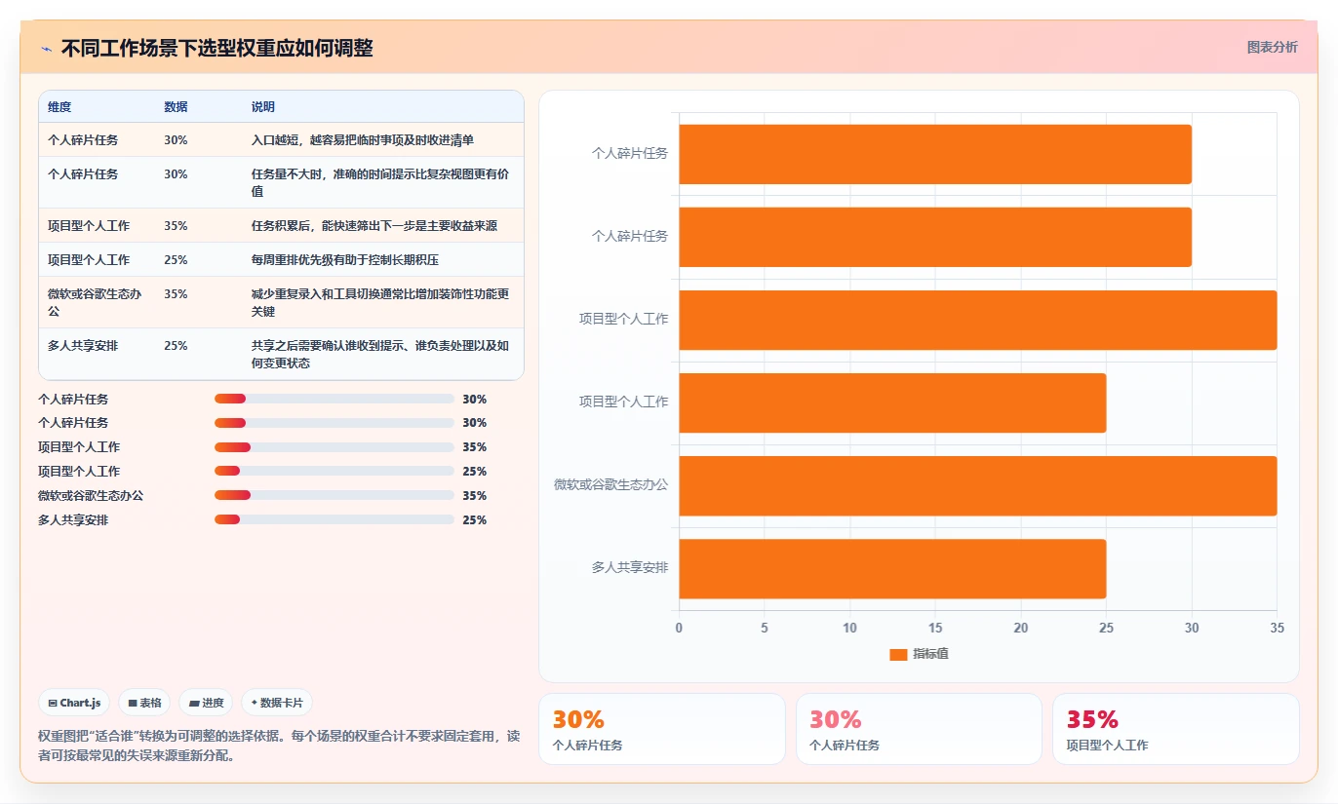
Task: Select the 进度 tag chip
Action: 206,703
